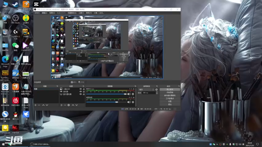Open the Recycle Bin desktop icon
The height and width of the screenshot is (147, 262).
[x=5, y=33]
